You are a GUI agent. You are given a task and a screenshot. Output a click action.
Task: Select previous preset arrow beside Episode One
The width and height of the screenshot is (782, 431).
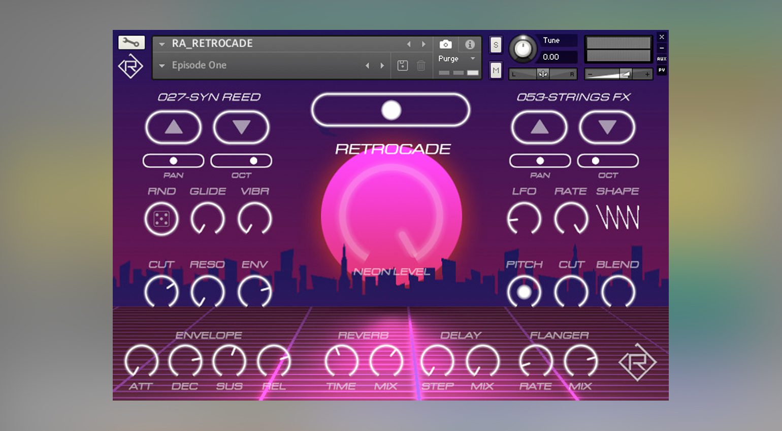[x=367, y=65]
